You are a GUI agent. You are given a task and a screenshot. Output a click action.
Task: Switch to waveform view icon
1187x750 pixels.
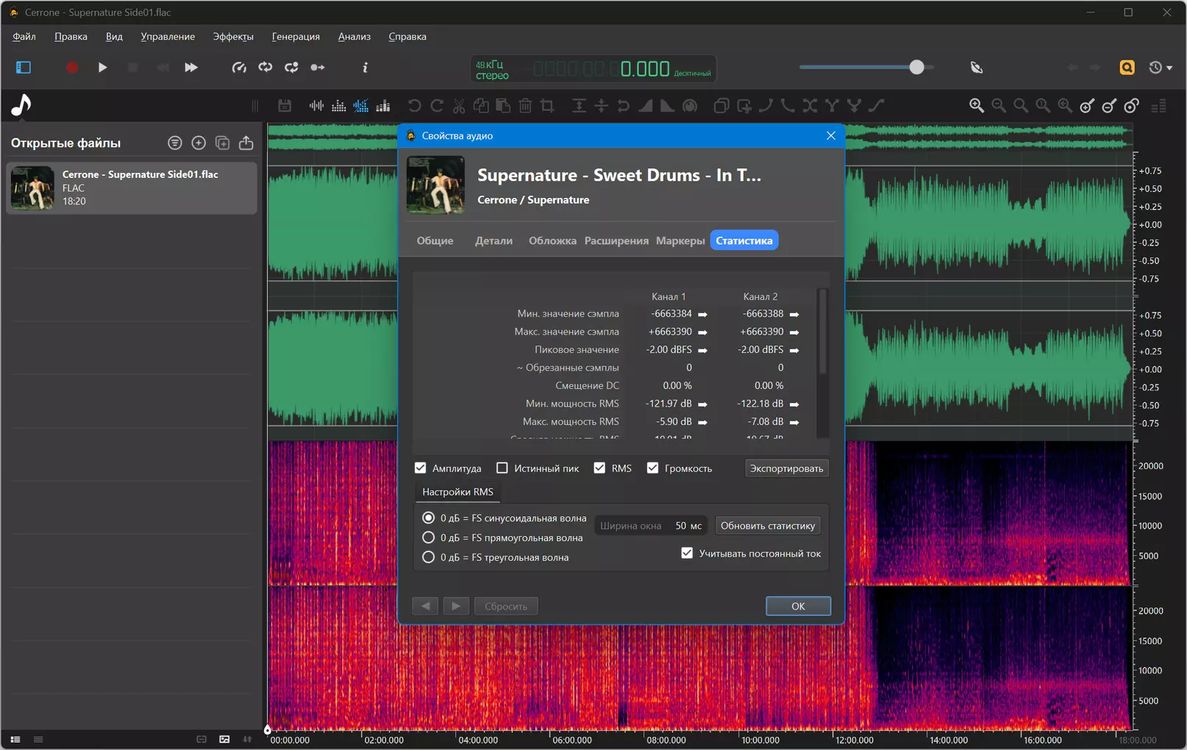click(316, 106)
